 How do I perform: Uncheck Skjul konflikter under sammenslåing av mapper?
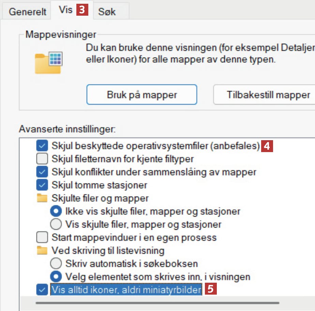(x=42, y=172)
